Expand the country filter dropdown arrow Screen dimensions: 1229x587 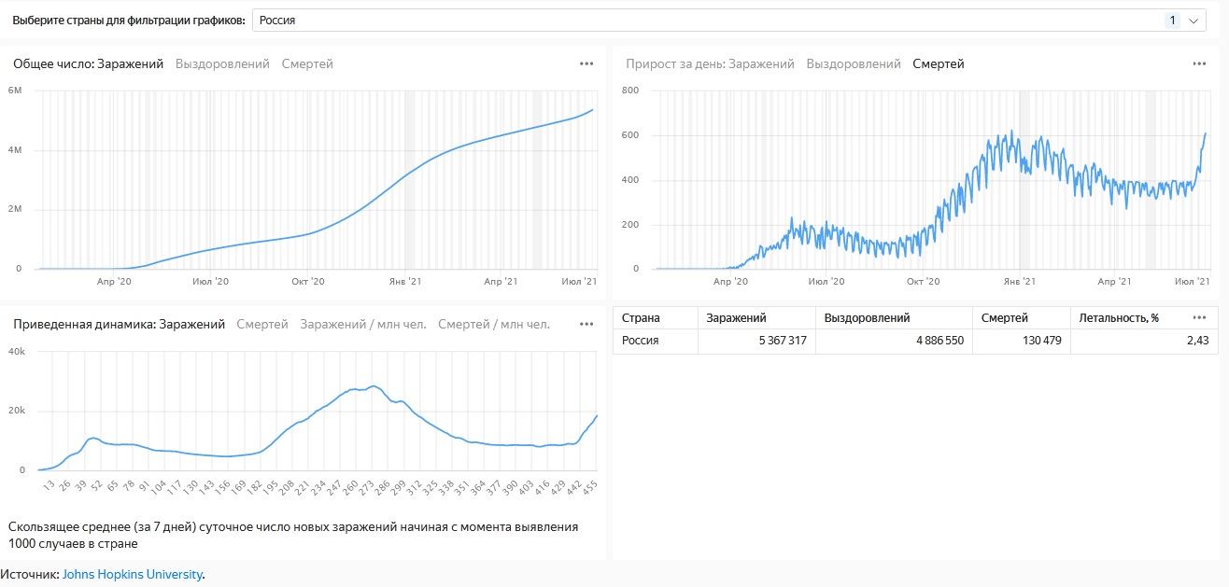pos(1194,21)
